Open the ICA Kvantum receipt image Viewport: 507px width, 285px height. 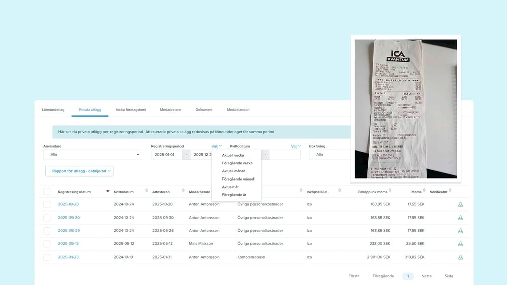pyautogui.click(x=406, y=109)
